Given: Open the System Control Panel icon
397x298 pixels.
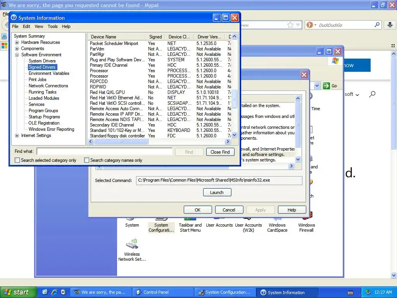Looking at the screenshot, I should click(x=132, y=223).
